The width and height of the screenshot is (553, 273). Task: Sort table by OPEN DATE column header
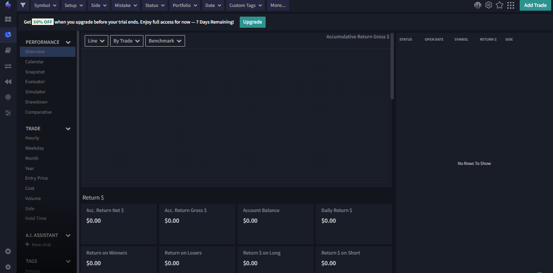tap(434, 39)
